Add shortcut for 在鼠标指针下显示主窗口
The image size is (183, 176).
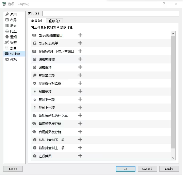[80, 51]
